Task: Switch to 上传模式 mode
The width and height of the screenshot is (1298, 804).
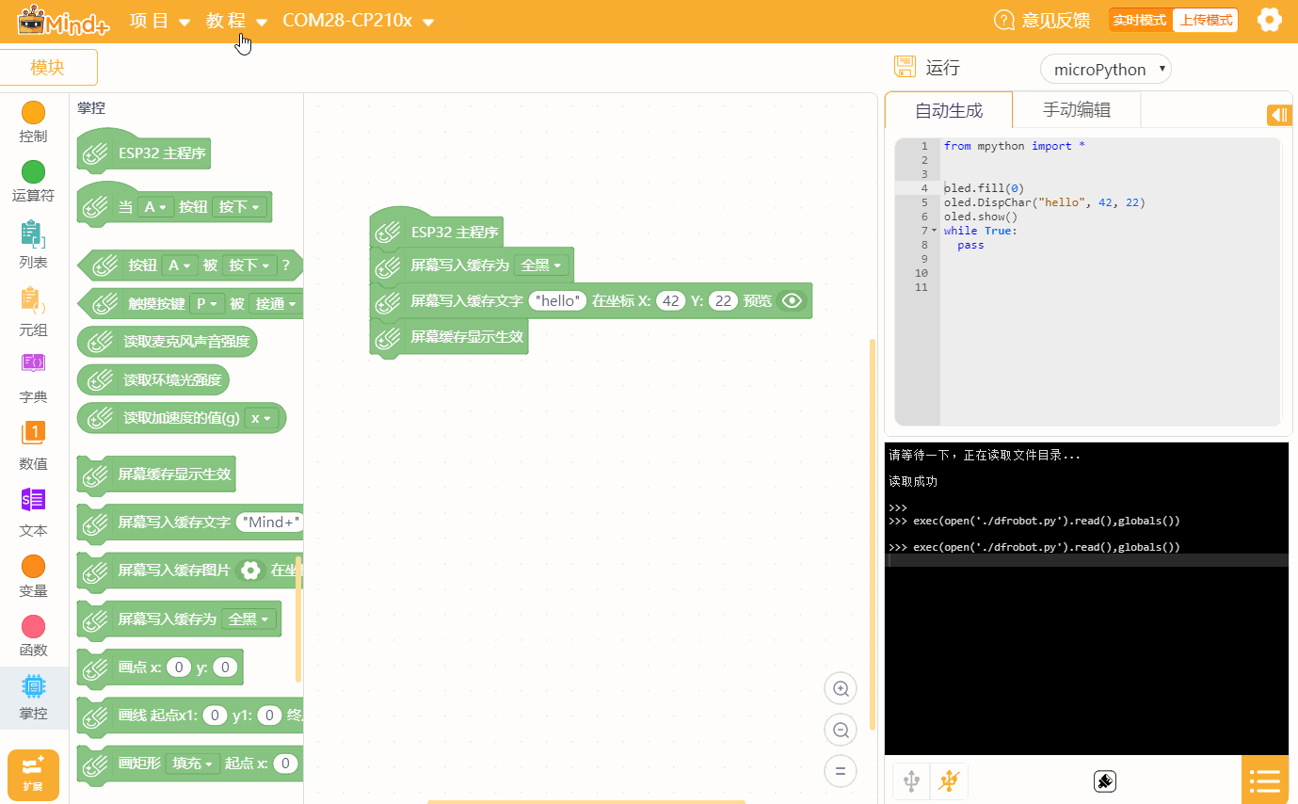Action: 1206,20
